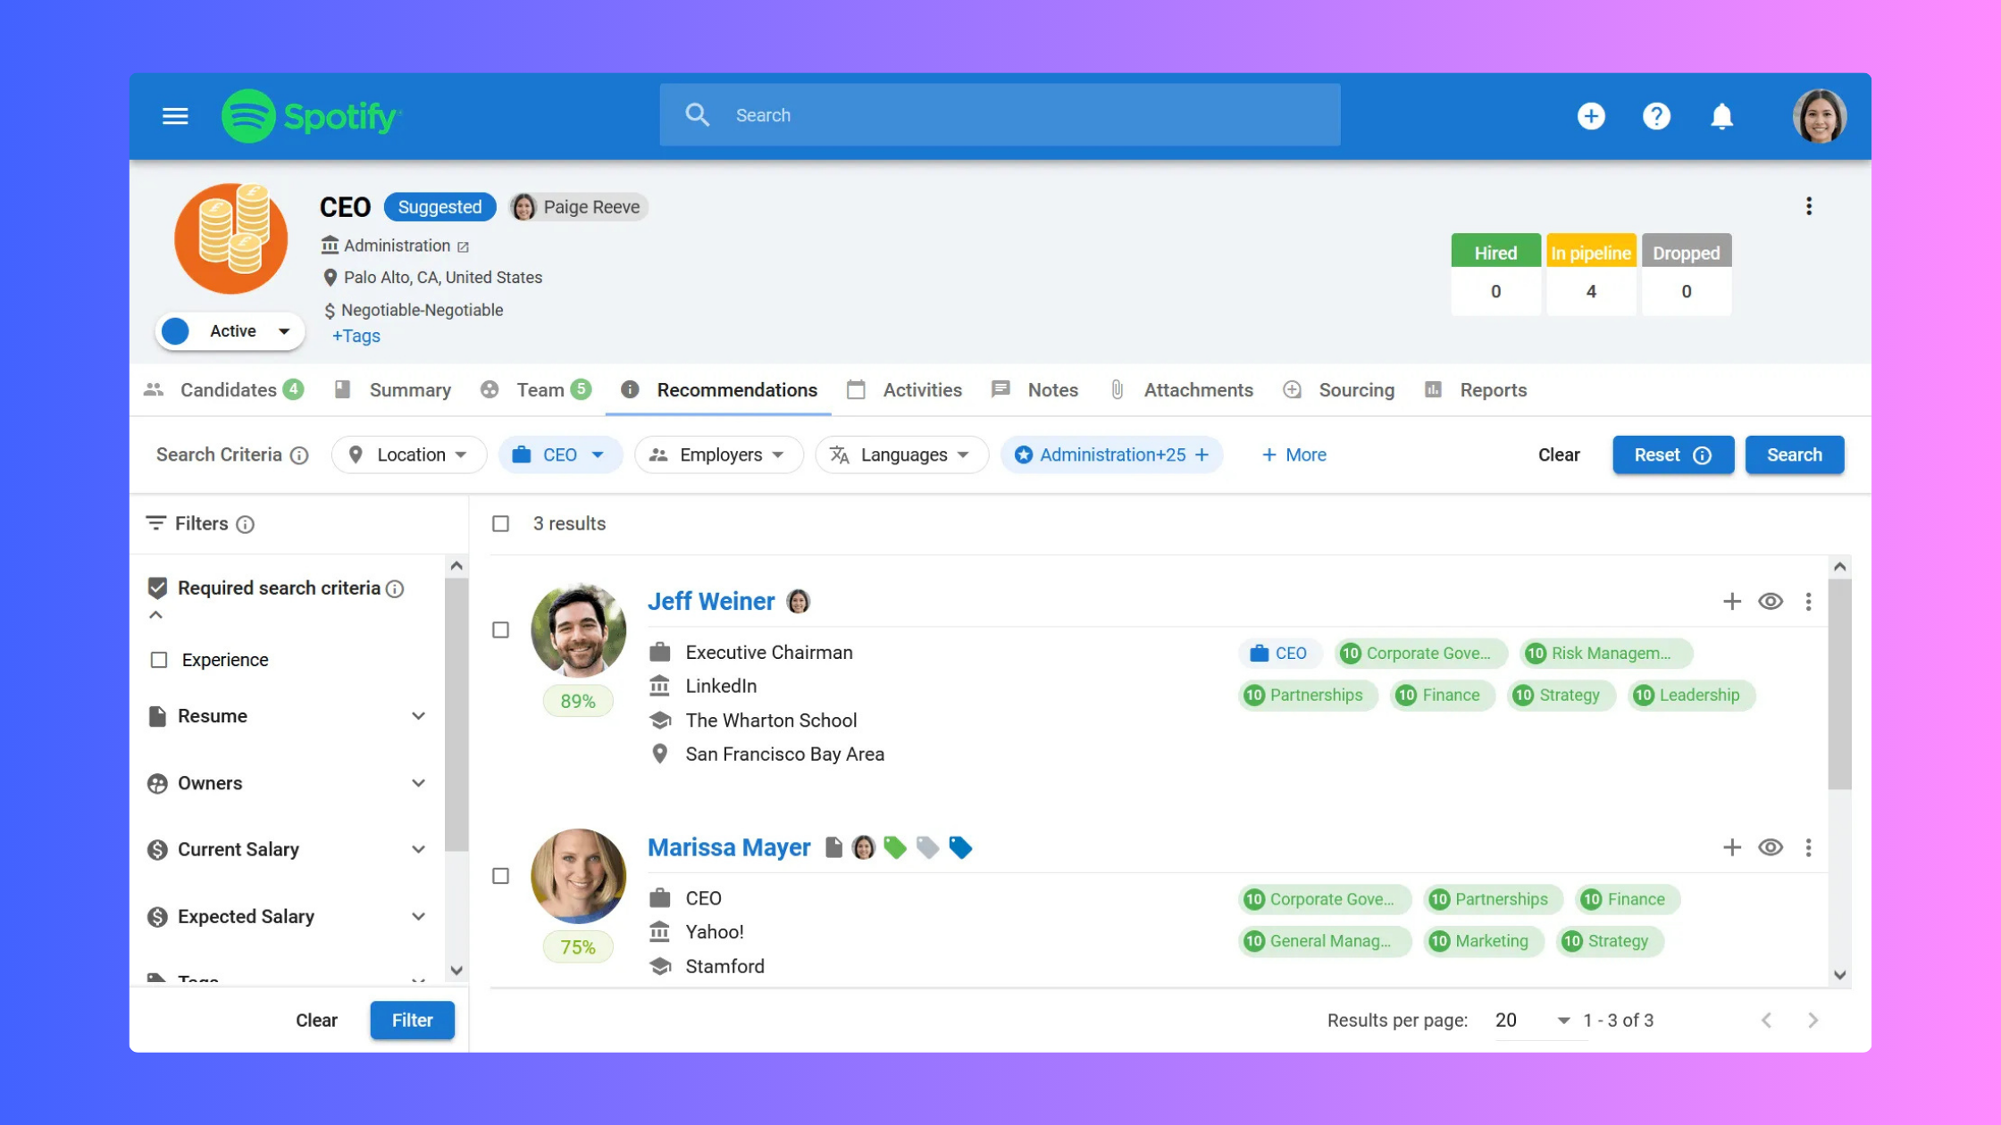The width and height of the screenshot is (2001, 1125).
Task: Click the search magnifier icon
Action: tap(698, 115)
